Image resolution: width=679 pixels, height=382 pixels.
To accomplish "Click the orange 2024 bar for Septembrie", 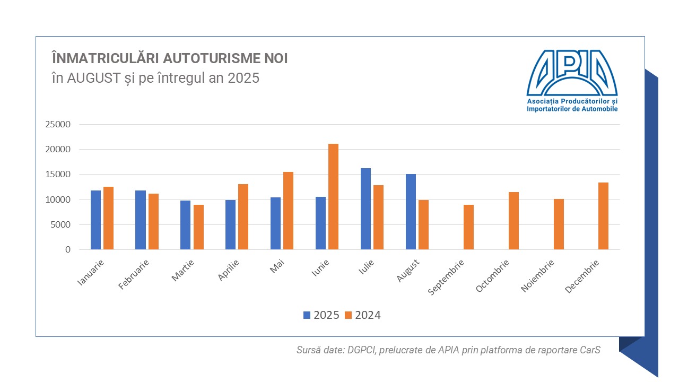I will (x=468, y=227).
